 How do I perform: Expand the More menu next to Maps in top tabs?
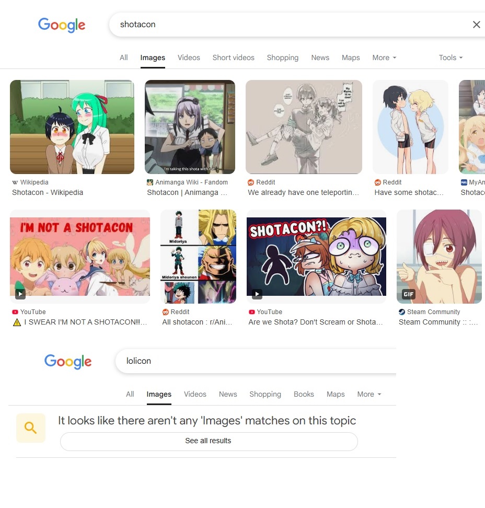(x=384, y=57)
